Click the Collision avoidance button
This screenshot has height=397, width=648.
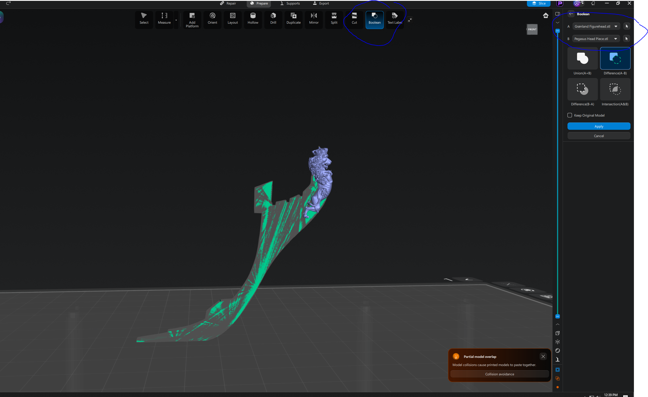(x=499, y=374)
